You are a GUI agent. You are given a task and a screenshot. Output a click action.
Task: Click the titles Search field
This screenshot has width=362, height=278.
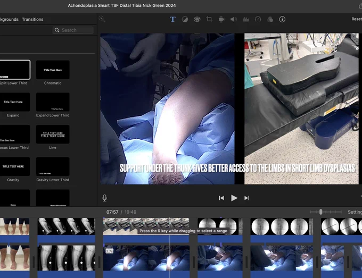point(73,30)
